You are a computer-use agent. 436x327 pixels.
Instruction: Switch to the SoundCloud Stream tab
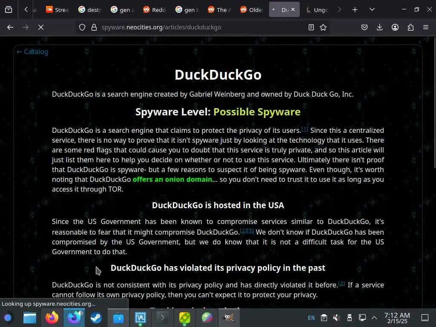57,10
